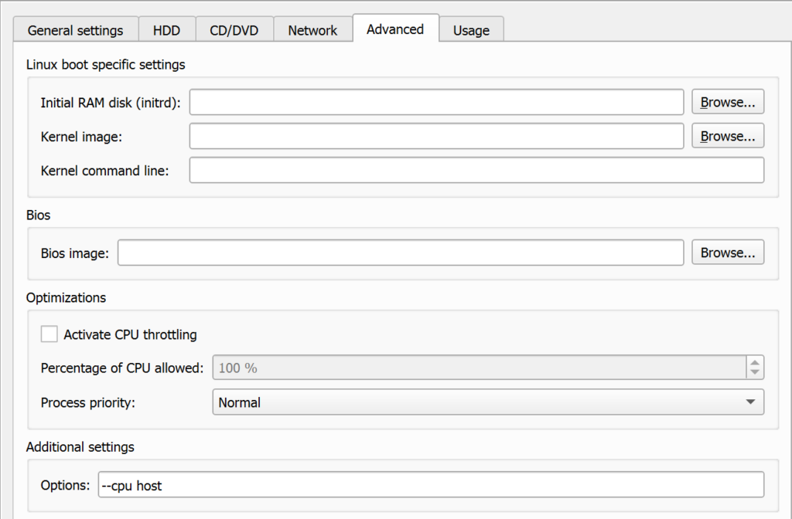
Task: Browse for a kernel image file
Action: (x=727, y=136)
